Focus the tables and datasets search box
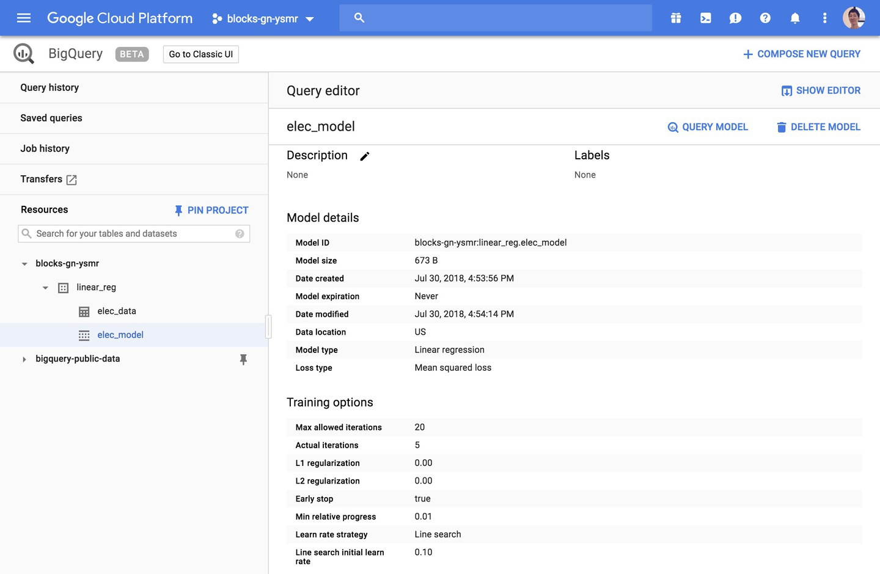880x574 pixels. (x=134, y=234)
